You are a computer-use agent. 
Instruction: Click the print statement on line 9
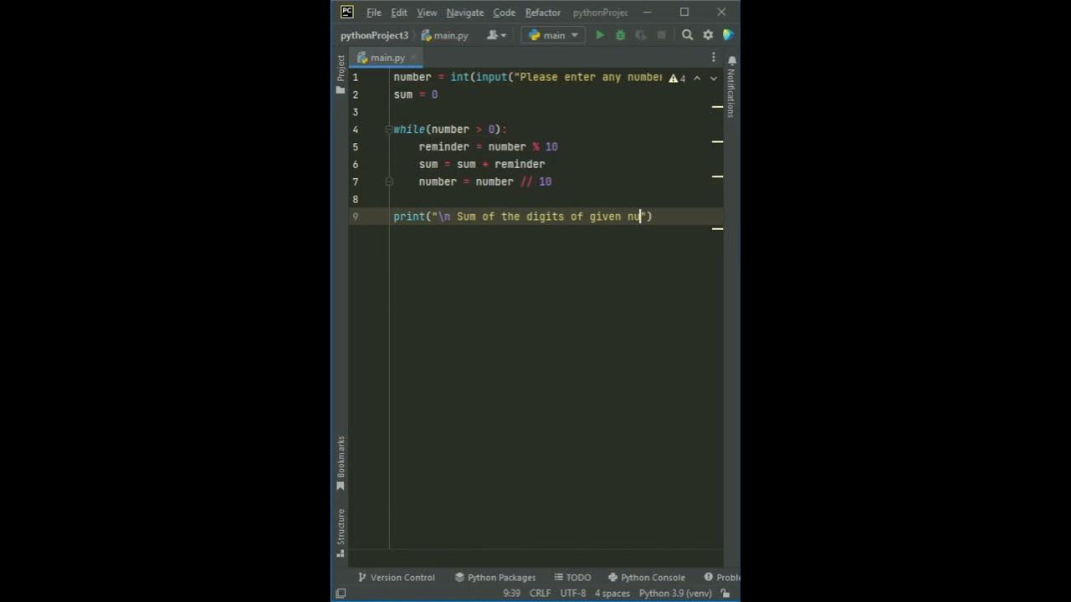pyautogui.click(x=523, y=217)
